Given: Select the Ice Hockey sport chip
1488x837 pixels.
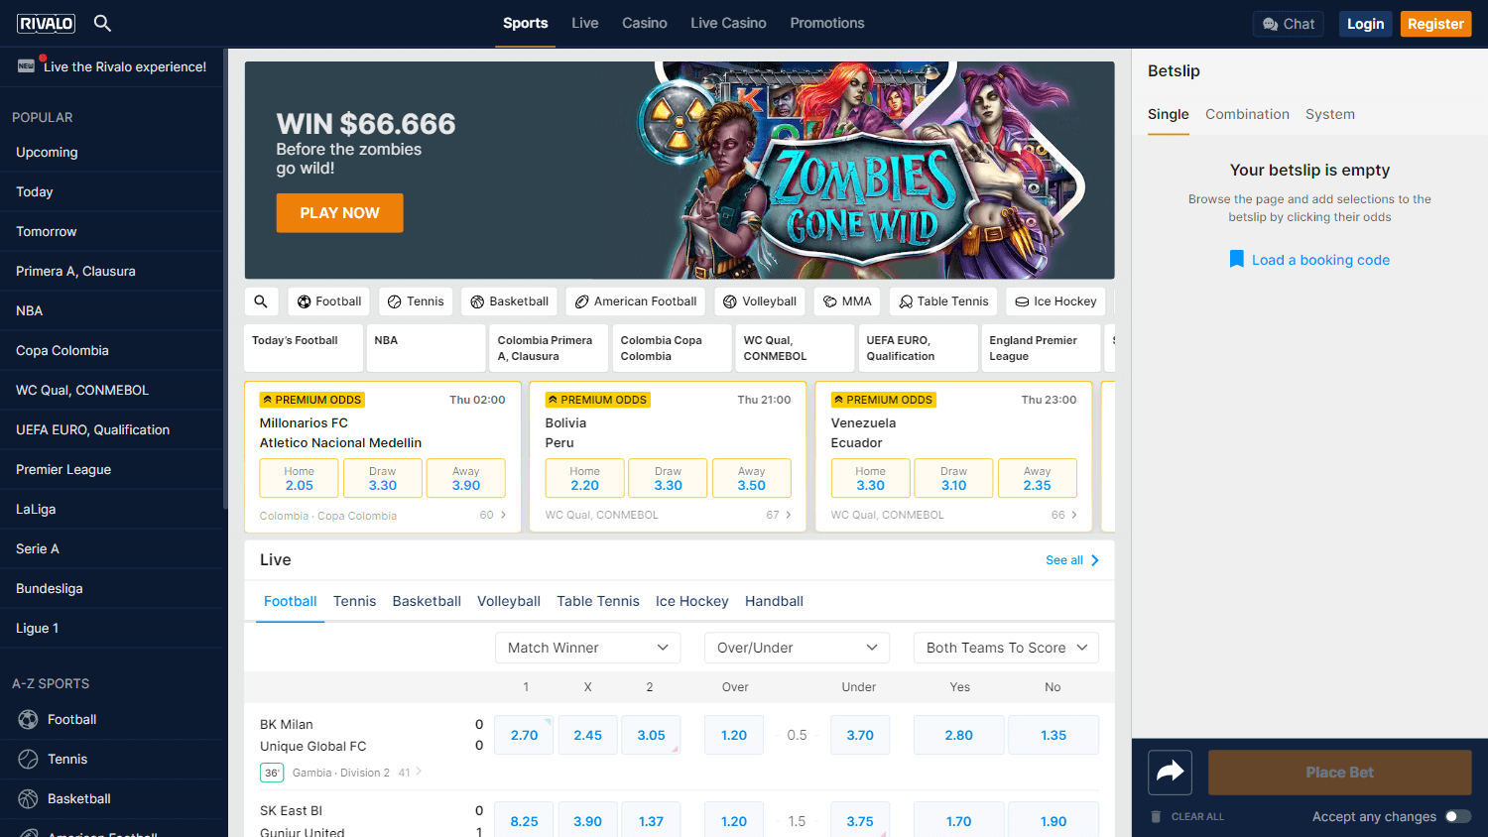Looking at the screenshot, I should pyautogui.click(x=1055, y=301).
